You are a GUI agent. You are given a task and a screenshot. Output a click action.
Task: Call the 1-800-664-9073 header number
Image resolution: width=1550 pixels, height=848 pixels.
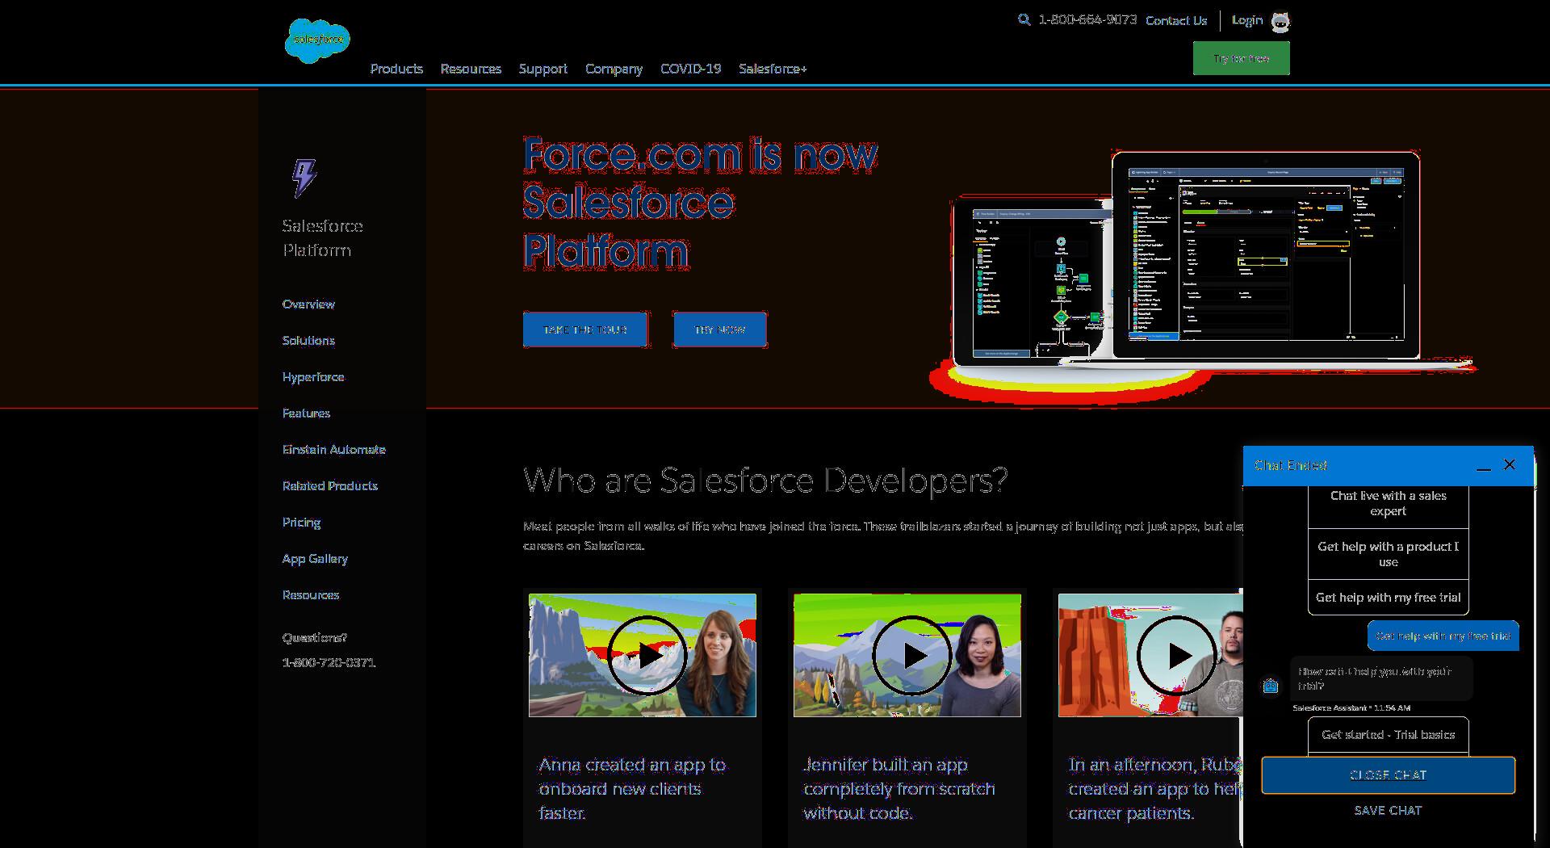pos(1087,19)
